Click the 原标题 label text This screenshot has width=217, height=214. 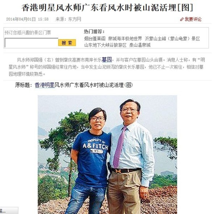pyautogui.click(x=24, y=85)
